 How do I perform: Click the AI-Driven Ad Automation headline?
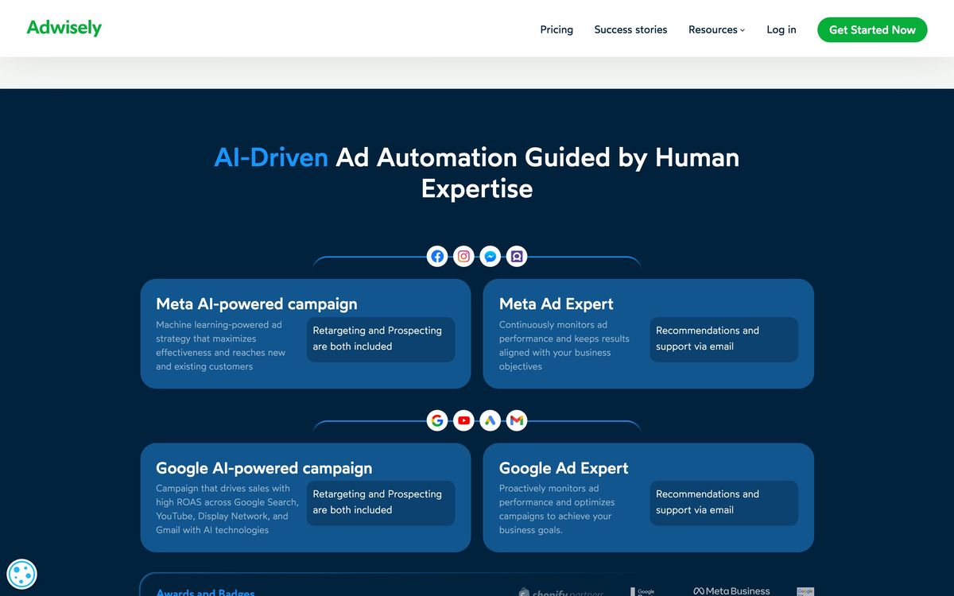(477, 172)
